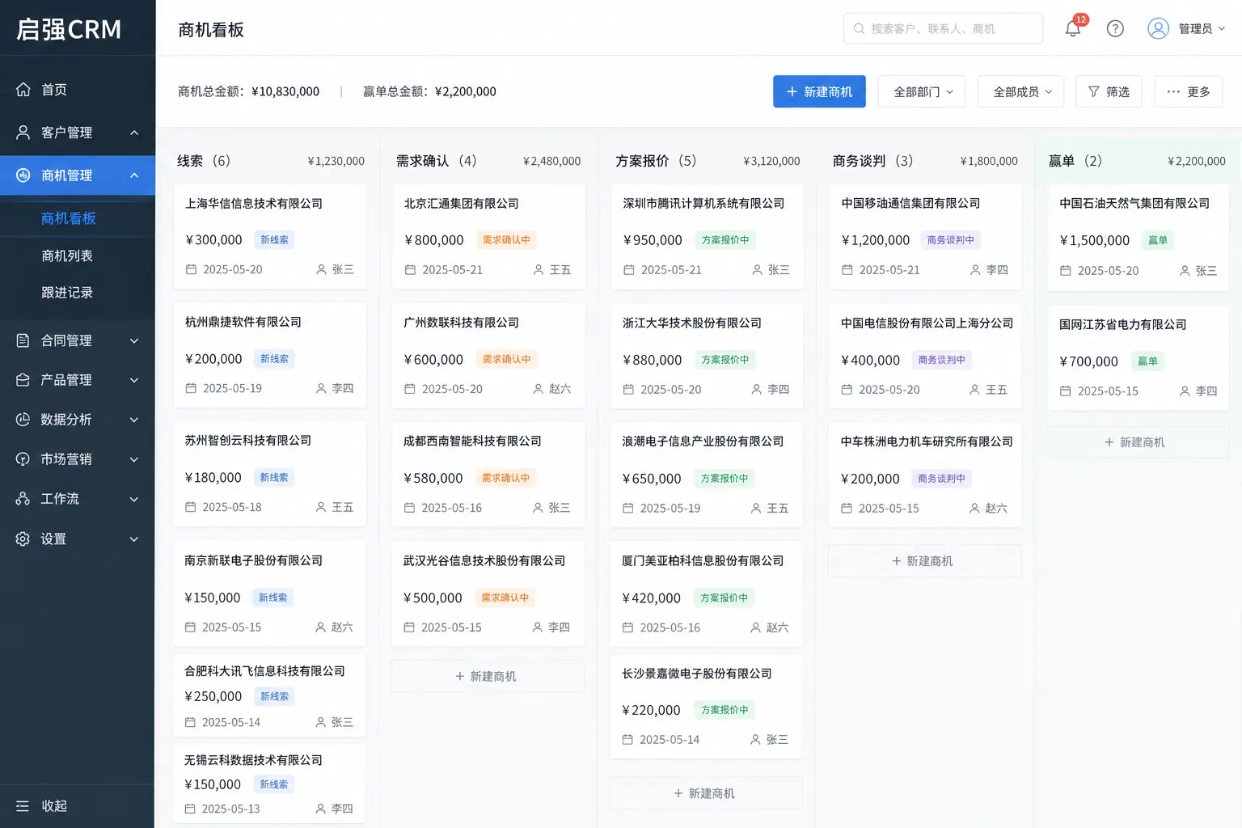Click 方案报价中 tag on 浙江大华技术 card
The image size is (1242, 828).
[x=724, y=360]
